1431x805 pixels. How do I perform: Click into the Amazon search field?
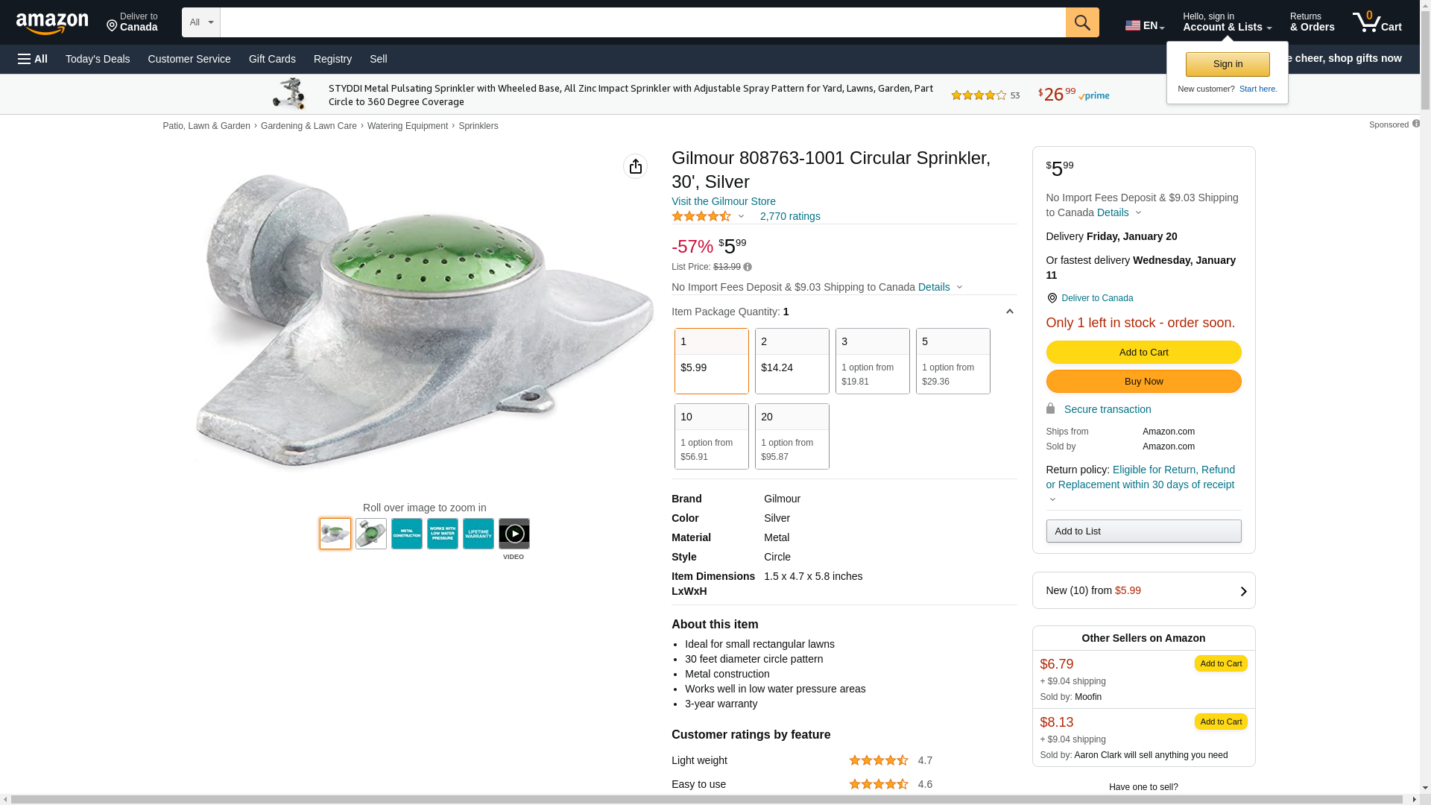coord(642,22)
